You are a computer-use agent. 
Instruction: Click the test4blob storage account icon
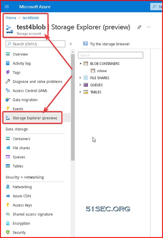coord(10,29)
